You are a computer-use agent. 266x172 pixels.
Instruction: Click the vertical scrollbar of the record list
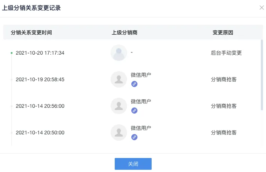click(262, 66)
